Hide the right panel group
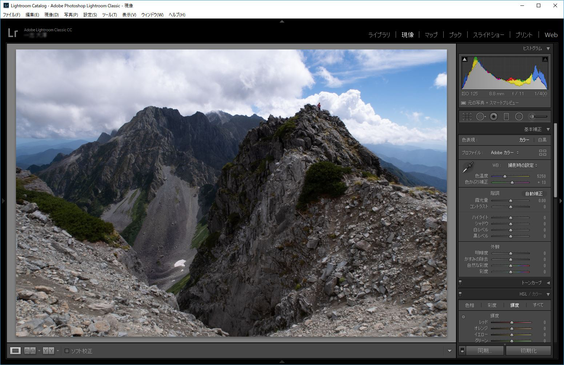564x365 pixels. pos(561,201)
